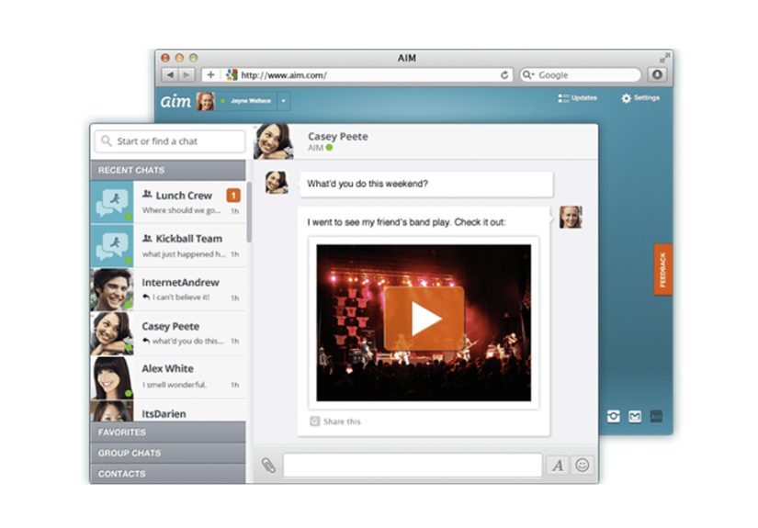Viewport: 758px width, 528px height.
Task: Click Casey's avatar beside weekend message
Action: pos(277,182)
